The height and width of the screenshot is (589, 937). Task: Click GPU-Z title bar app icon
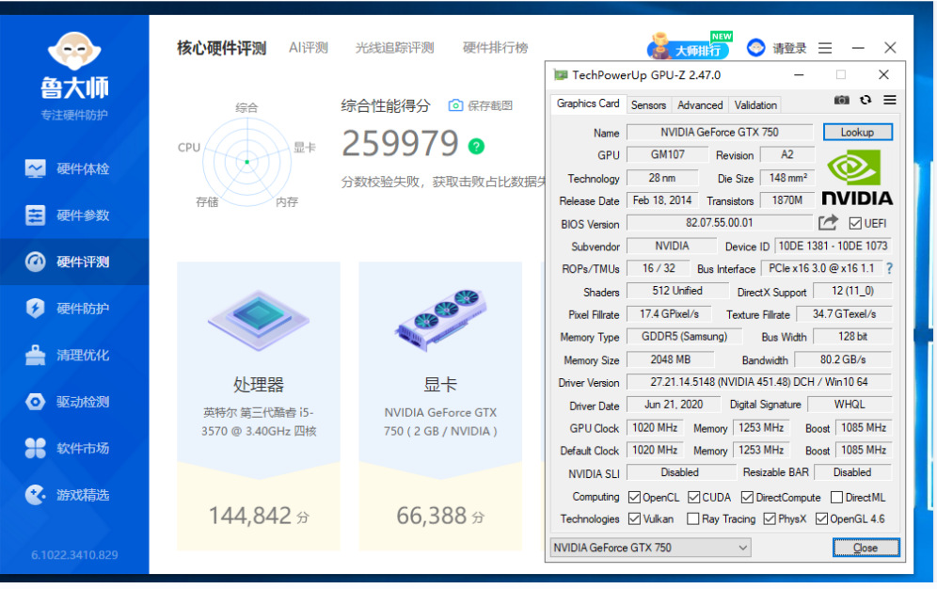[x=560, y=74]
